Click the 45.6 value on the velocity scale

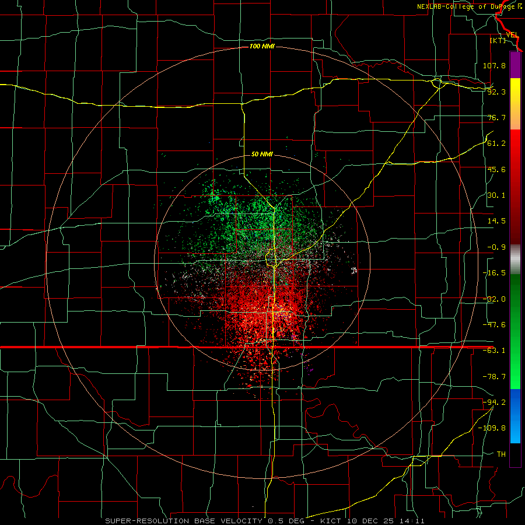pos(496,169)
